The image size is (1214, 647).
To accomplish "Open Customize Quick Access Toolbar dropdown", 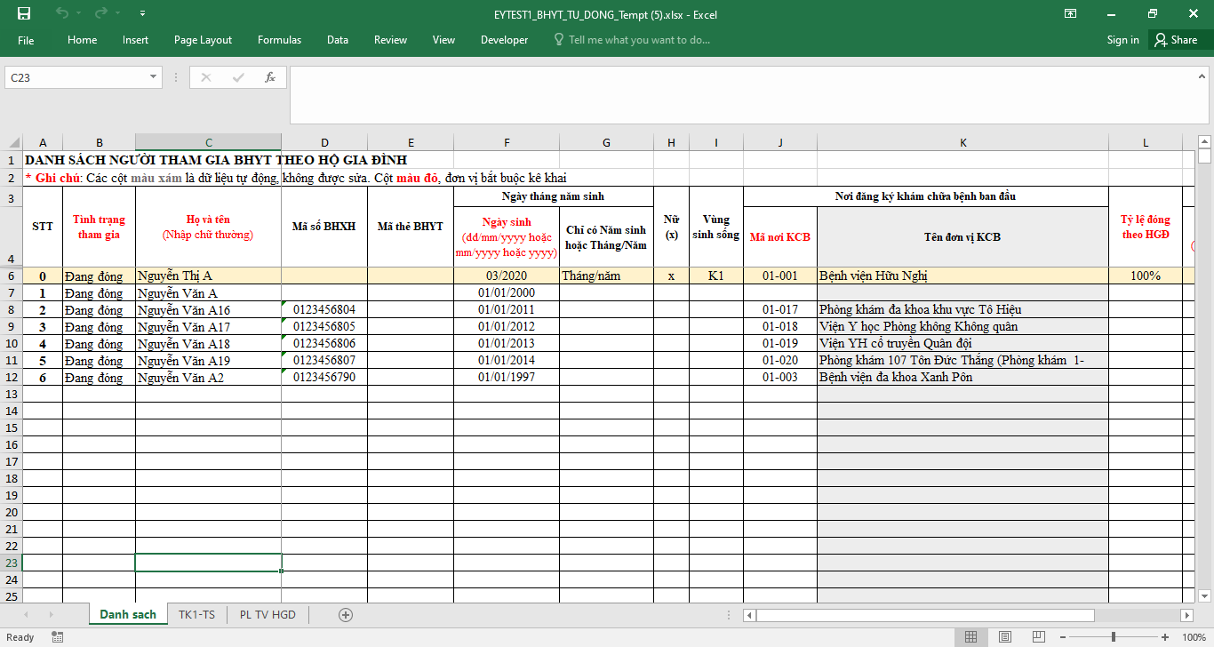I will 143,13.
